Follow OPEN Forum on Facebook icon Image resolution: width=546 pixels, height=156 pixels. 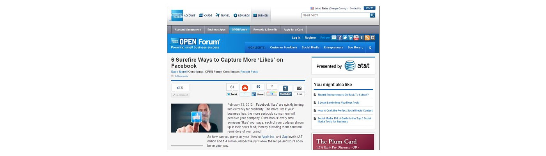pos(339,38)
